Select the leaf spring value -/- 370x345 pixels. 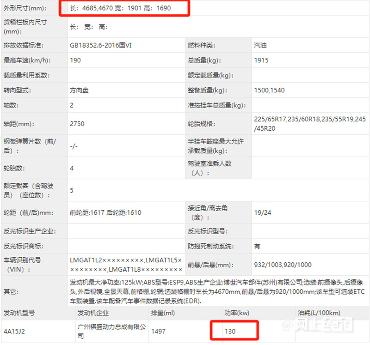click(74, 146)
